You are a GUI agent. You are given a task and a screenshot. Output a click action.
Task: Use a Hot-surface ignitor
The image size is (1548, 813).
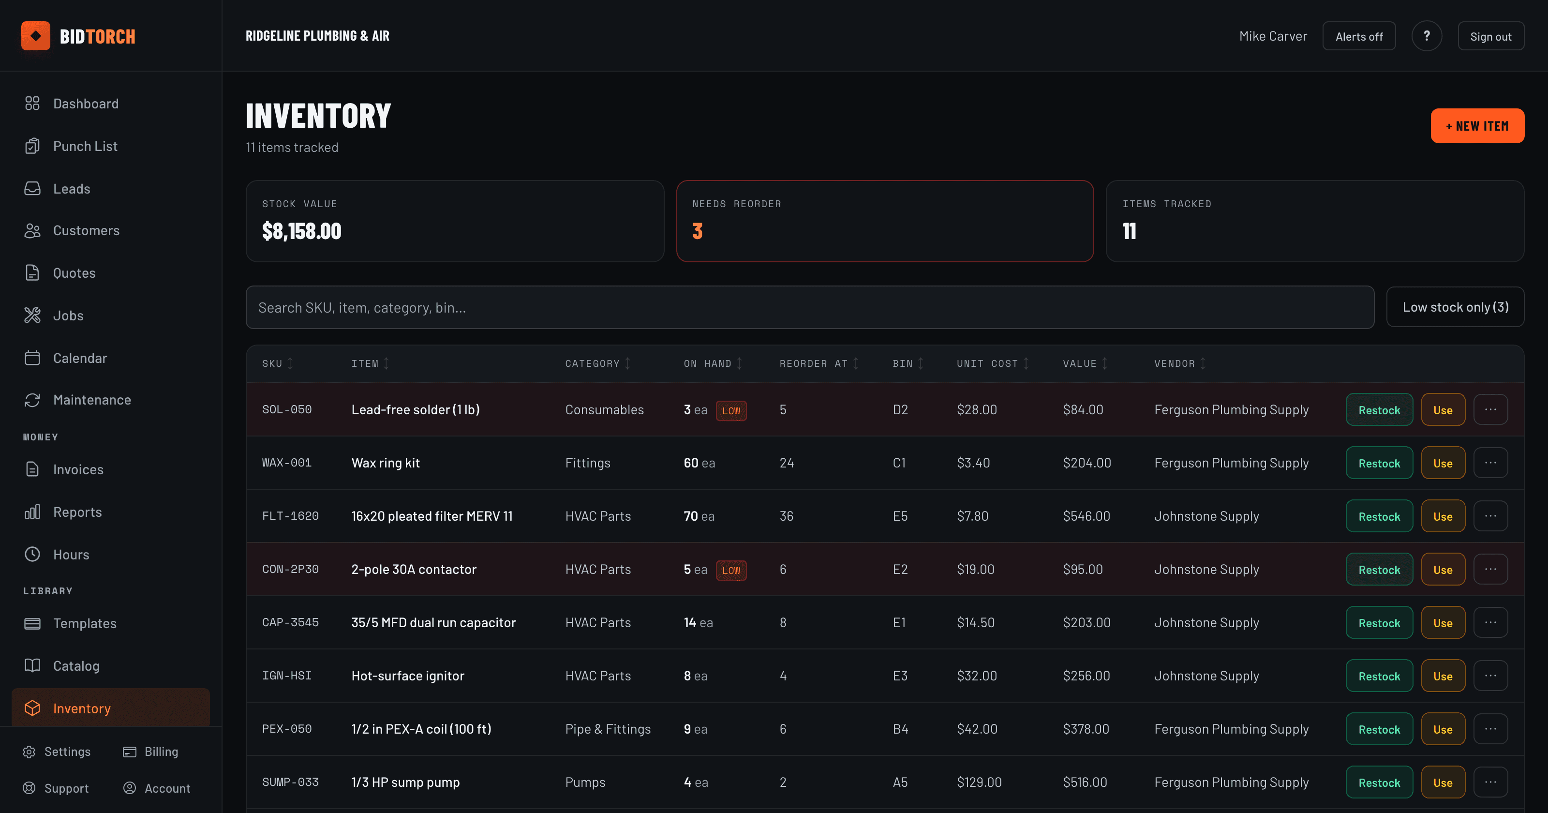tap(1443, 676)
